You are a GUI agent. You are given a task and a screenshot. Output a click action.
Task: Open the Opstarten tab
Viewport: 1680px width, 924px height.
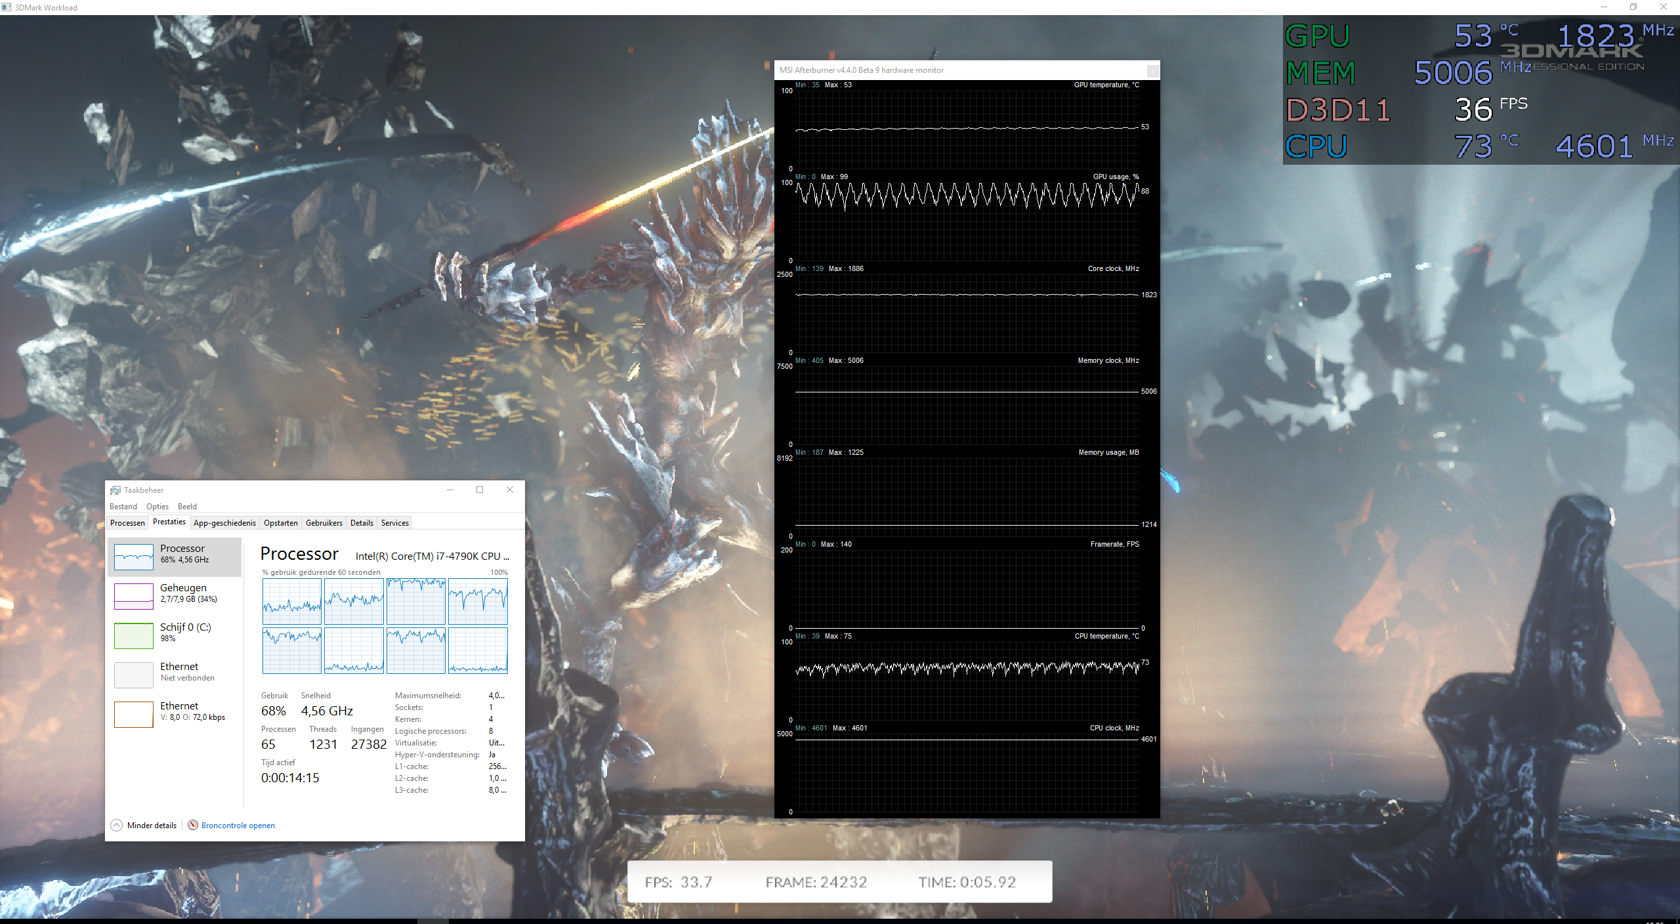(281, 522)
